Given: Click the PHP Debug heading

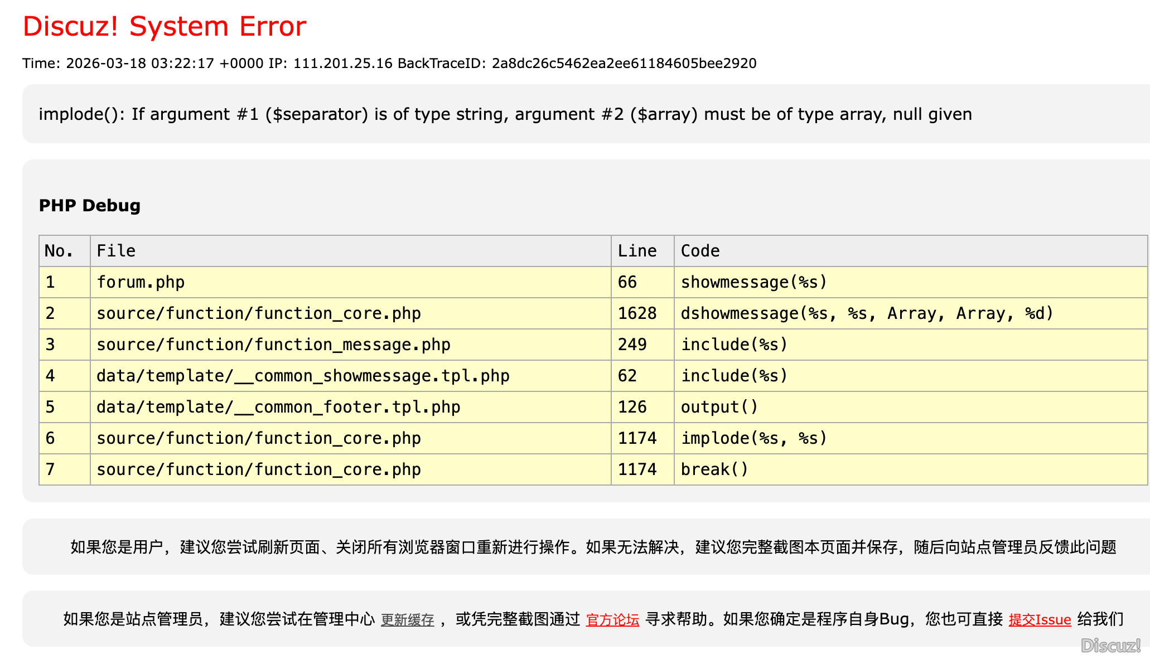Looking at the screenshot, I should (89, 205).
